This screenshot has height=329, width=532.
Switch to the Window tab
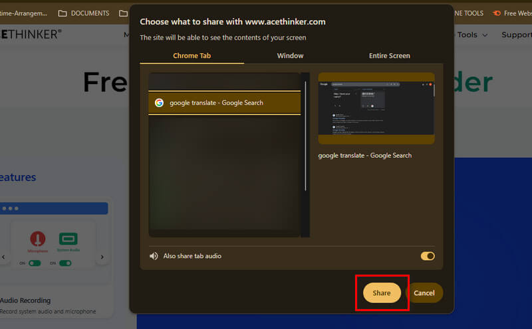pos(290,56)
